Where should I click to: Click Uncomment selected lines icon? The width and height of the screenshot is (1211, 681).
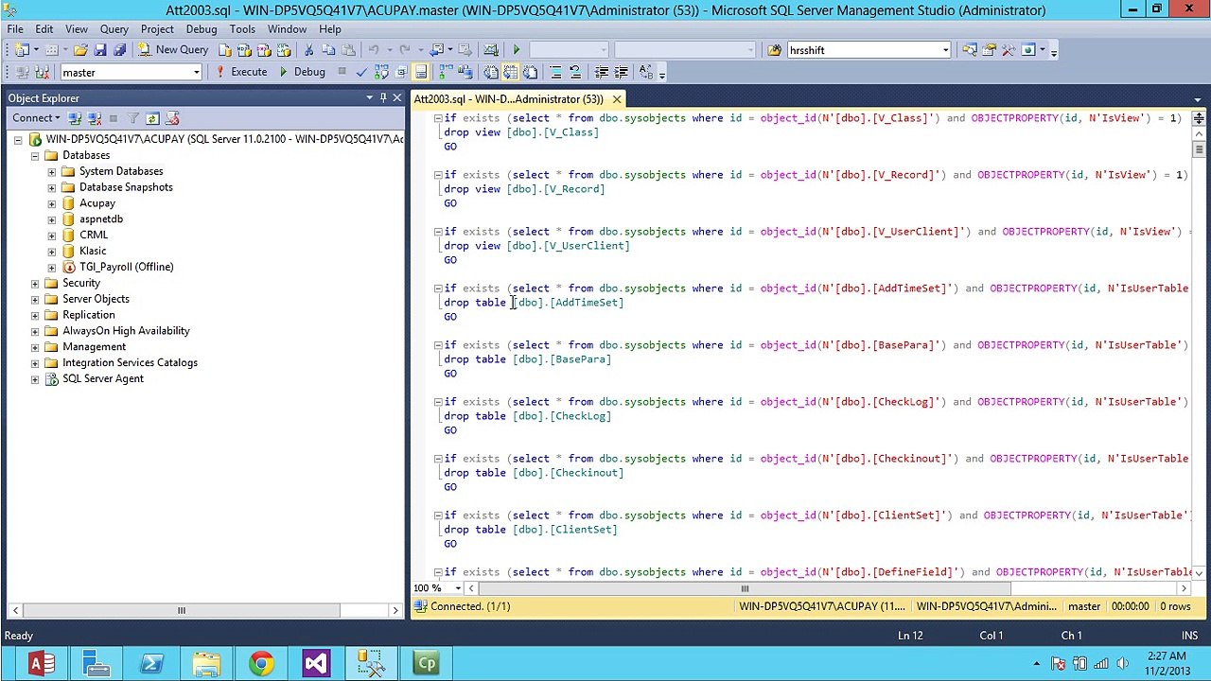tap(575, 72)
